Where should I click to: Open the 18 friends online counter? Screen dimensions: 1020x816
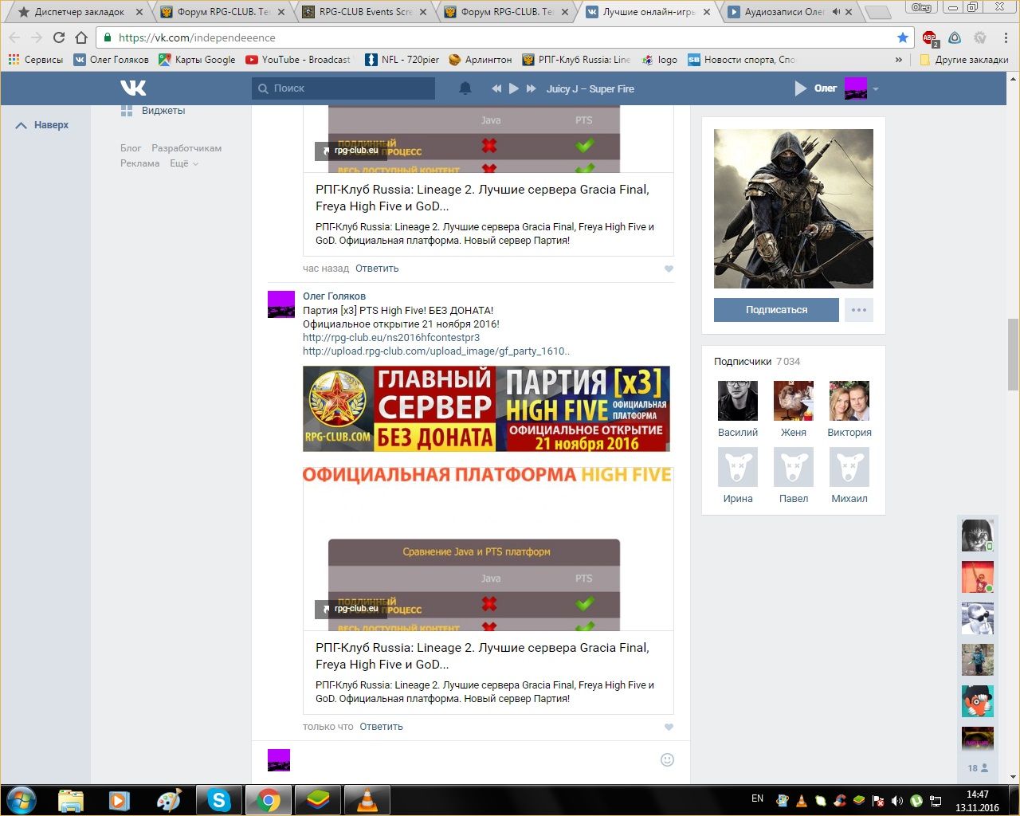coord(978,768)
